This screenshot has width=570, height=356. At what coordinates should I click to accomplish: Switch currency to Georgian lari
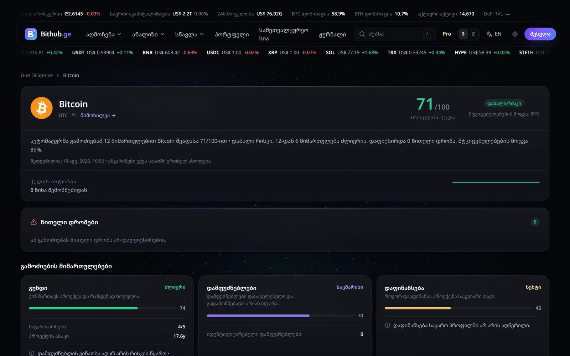[473, 34]
